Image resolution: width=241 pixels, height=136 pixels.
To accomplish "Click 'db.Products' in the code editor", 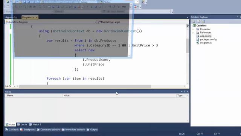I will pyautogui.click(x=105, y=40).
